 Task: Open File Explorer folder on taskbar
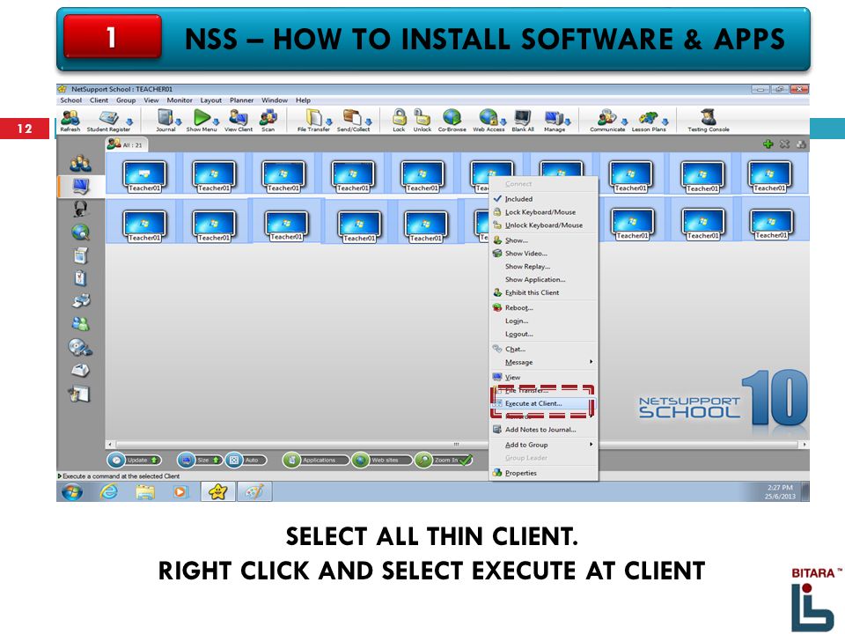click(145, 491)
